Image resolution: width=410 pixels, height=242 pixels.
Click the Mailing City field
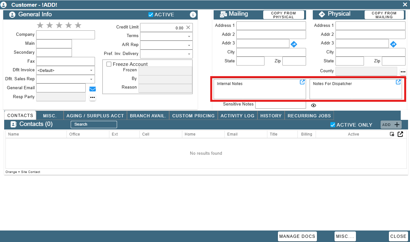click(x=271, y=52)
